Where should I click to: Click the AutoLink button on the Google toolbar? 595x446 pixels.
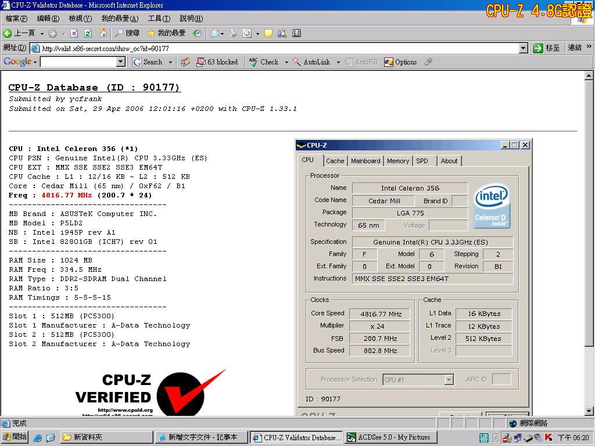pyautogui.click(x=311, y=62)
